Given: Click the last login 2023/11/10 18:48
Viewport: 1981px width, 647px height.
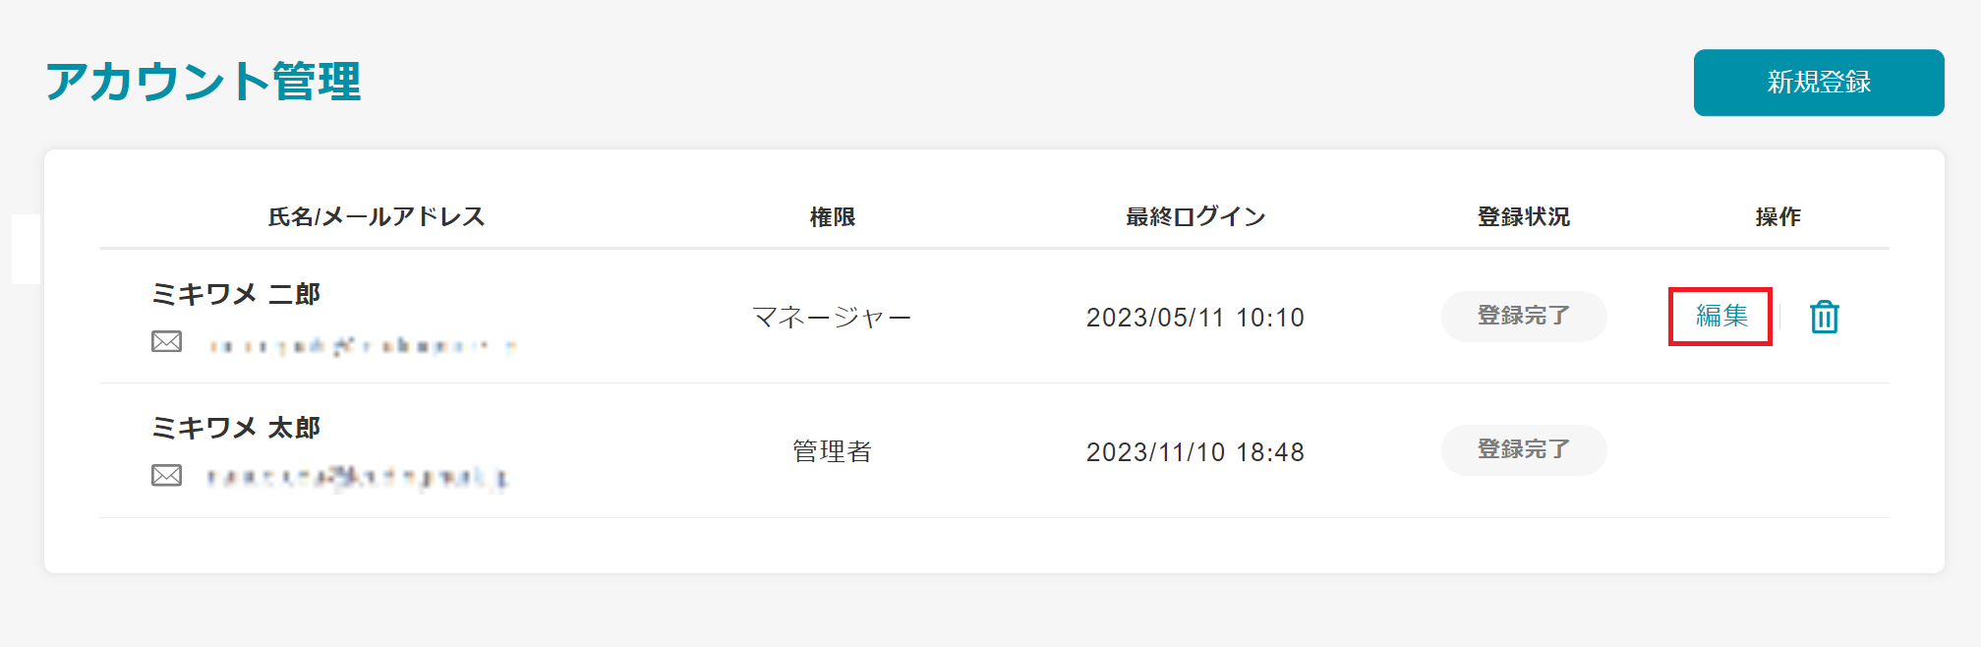Looking at the screenshot, I should [1194, 451].
